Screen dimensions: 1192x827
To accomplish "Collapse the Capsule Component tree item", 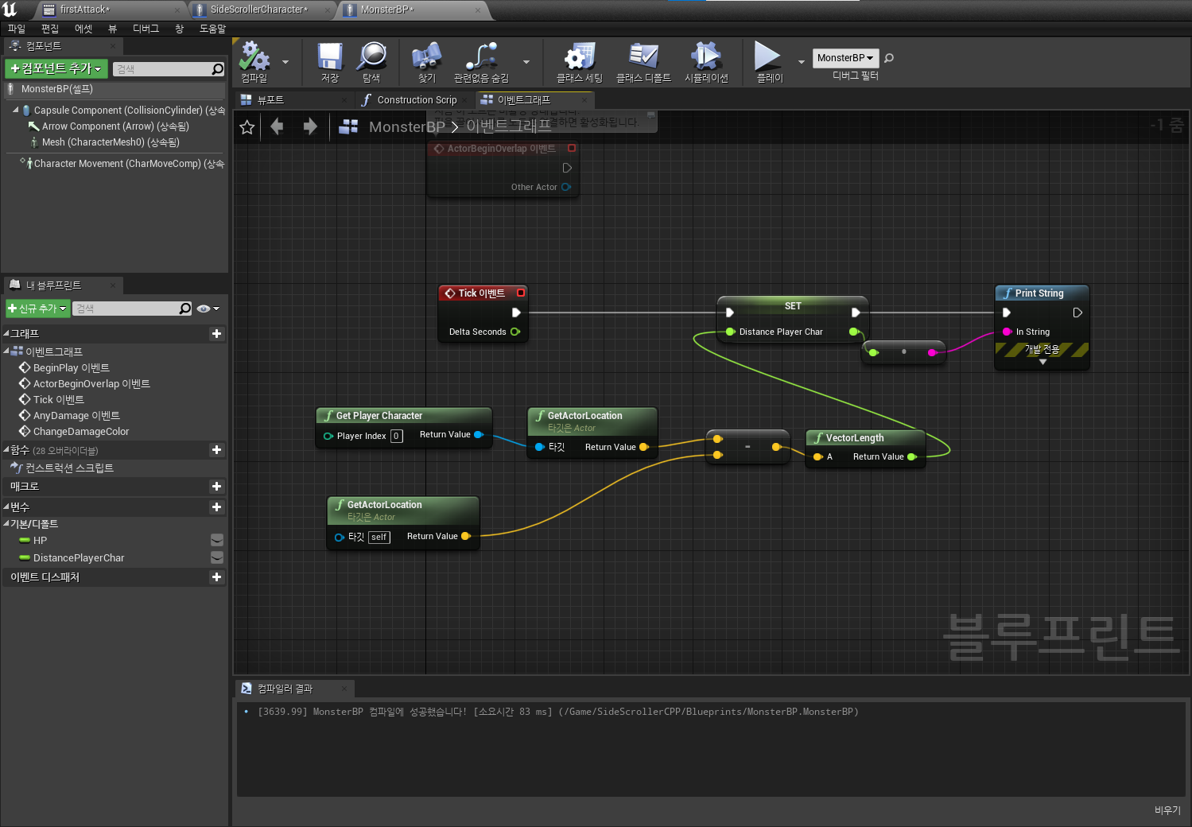I will pos(16,110).
